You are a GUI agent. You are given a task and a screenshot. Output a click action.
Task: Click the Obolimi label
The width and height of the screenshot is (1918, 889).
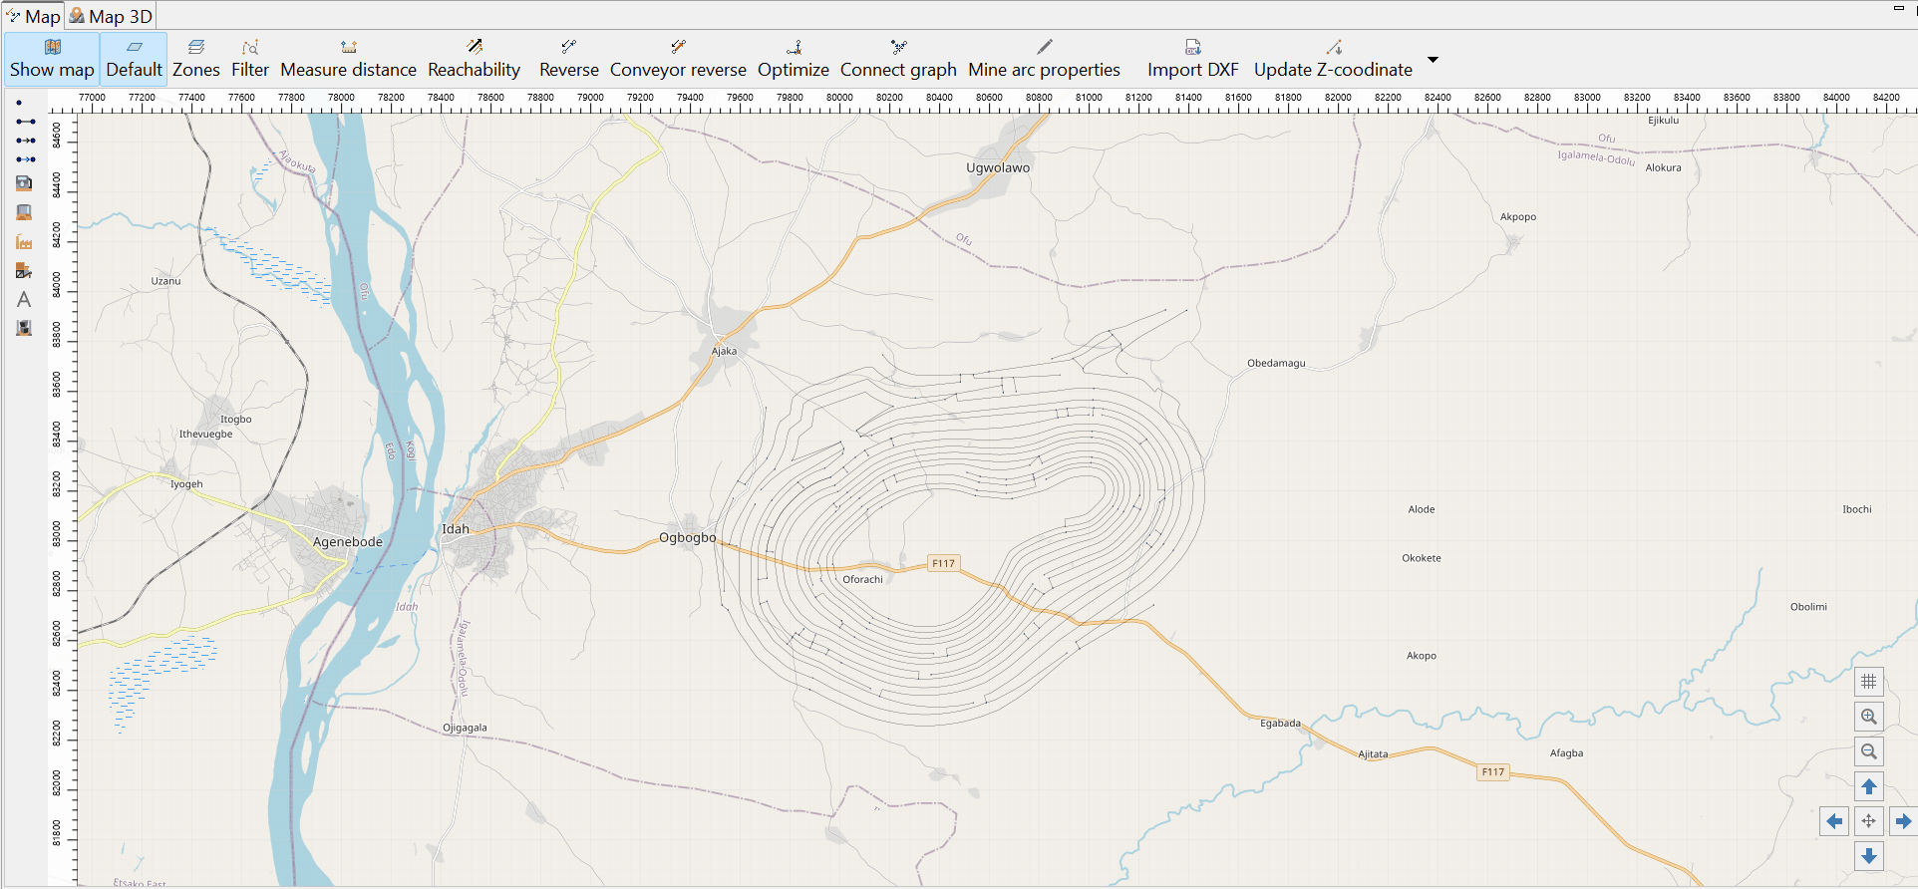coord(1808,607)
